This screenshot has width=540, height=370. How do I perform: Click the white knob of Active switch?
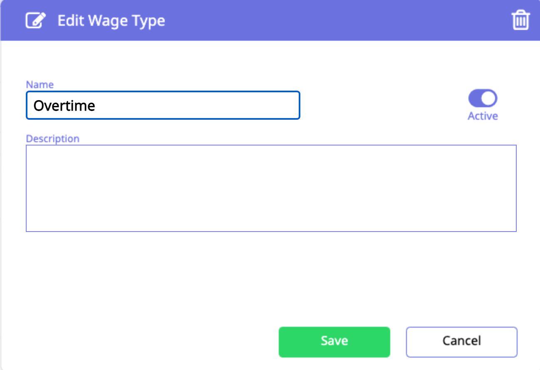489,99
